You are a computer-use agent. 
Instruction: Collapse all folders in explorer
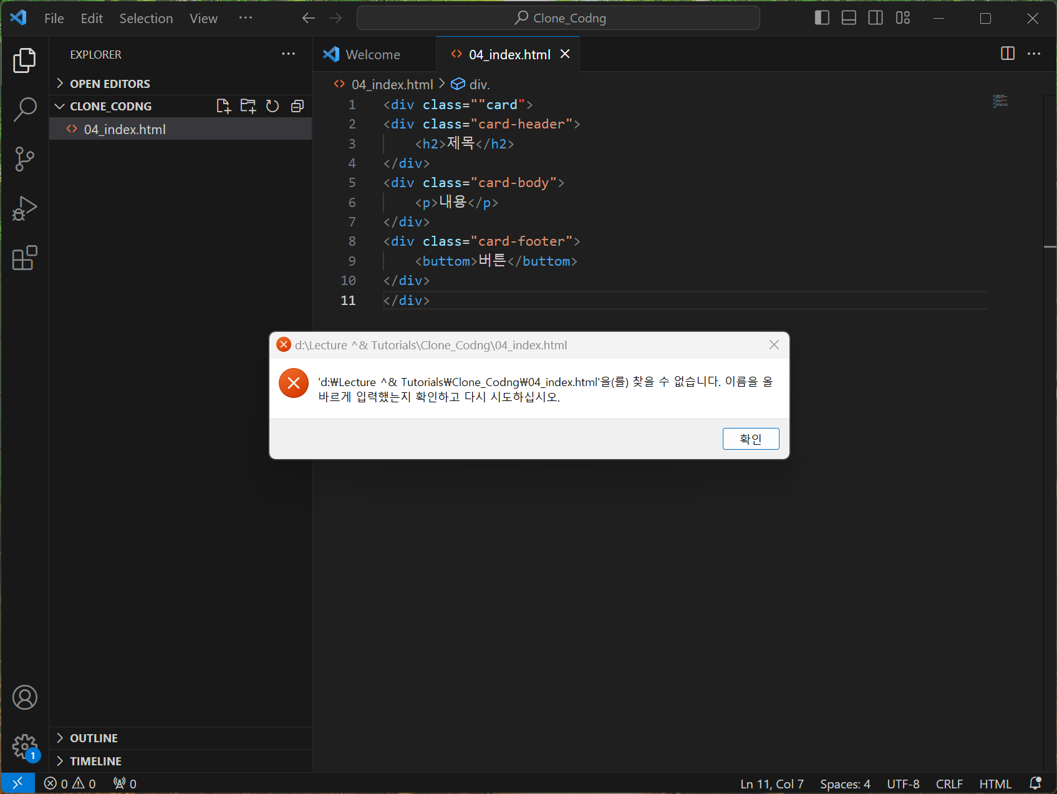297,106
